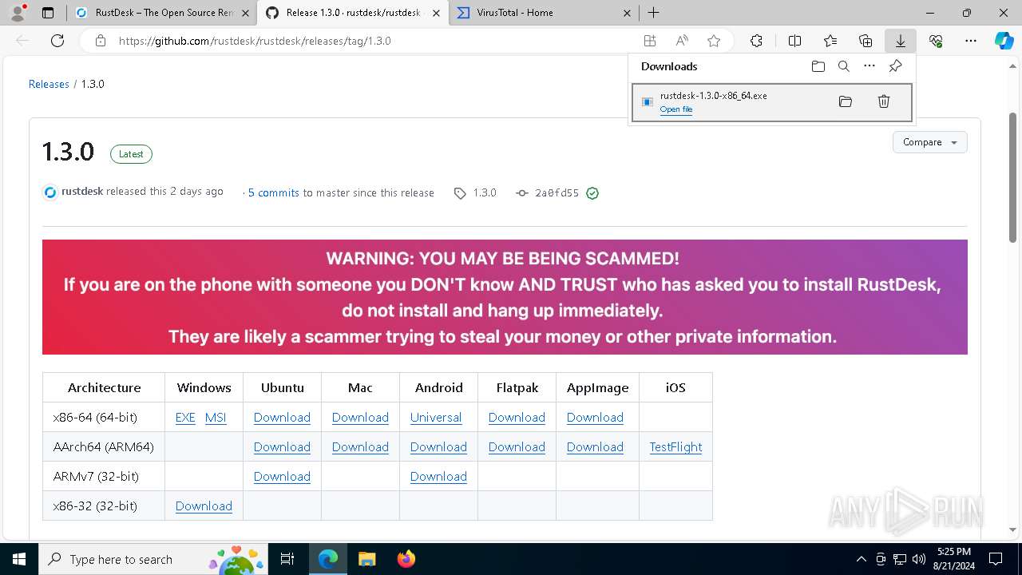Download the Android AArch64 build
This screenshot has width=1022, height=575.
[x=438, y=447]
